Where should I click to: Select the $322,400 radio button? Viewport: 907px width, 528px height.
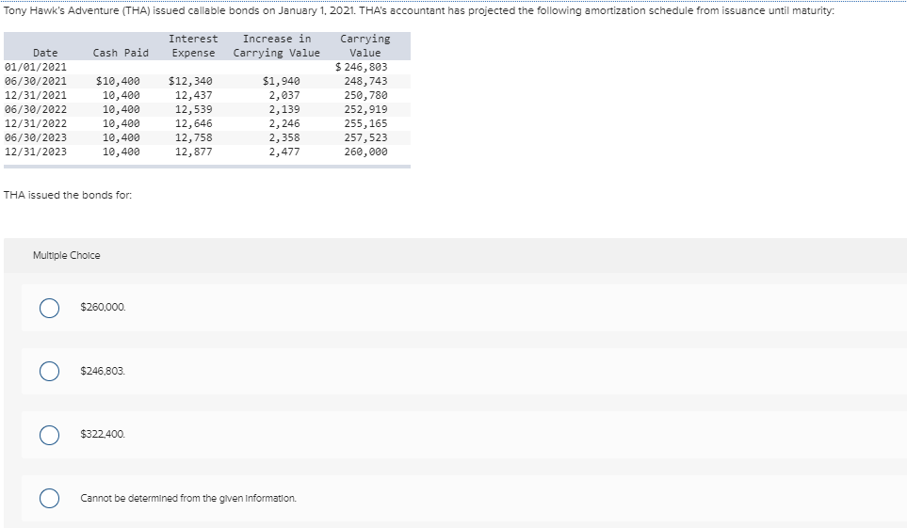[x=49, y=435]
